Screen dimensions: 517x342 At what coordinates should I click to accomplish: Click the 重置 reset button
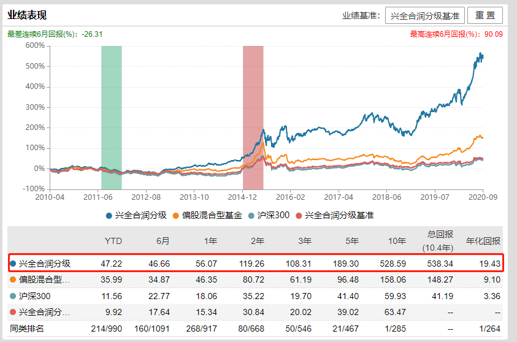point(485,15)
